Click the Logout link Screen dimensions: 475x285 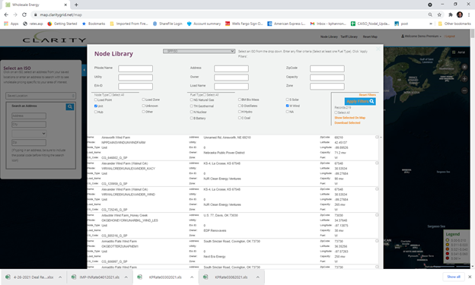450,36
